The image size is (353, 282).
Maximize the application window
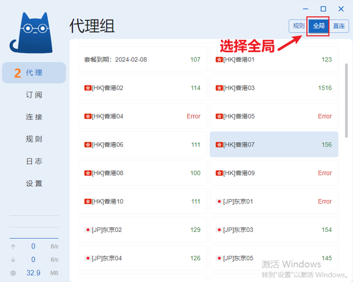323,9
